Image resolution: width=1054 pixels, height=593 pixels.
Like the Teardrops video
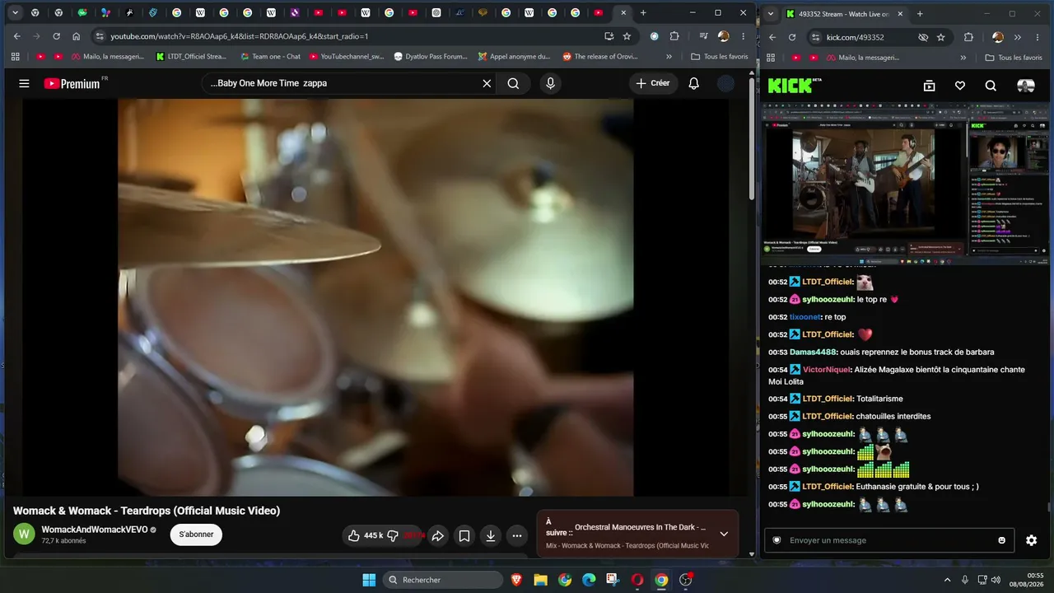coord(365,535)
